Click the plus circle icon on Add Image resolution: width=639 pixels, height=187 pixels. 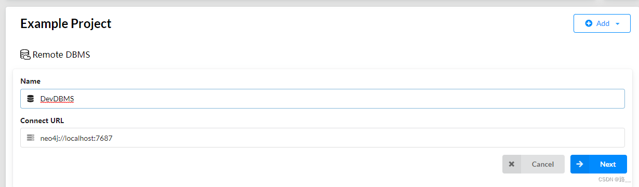pyautogui.click(x=589, y=23)
